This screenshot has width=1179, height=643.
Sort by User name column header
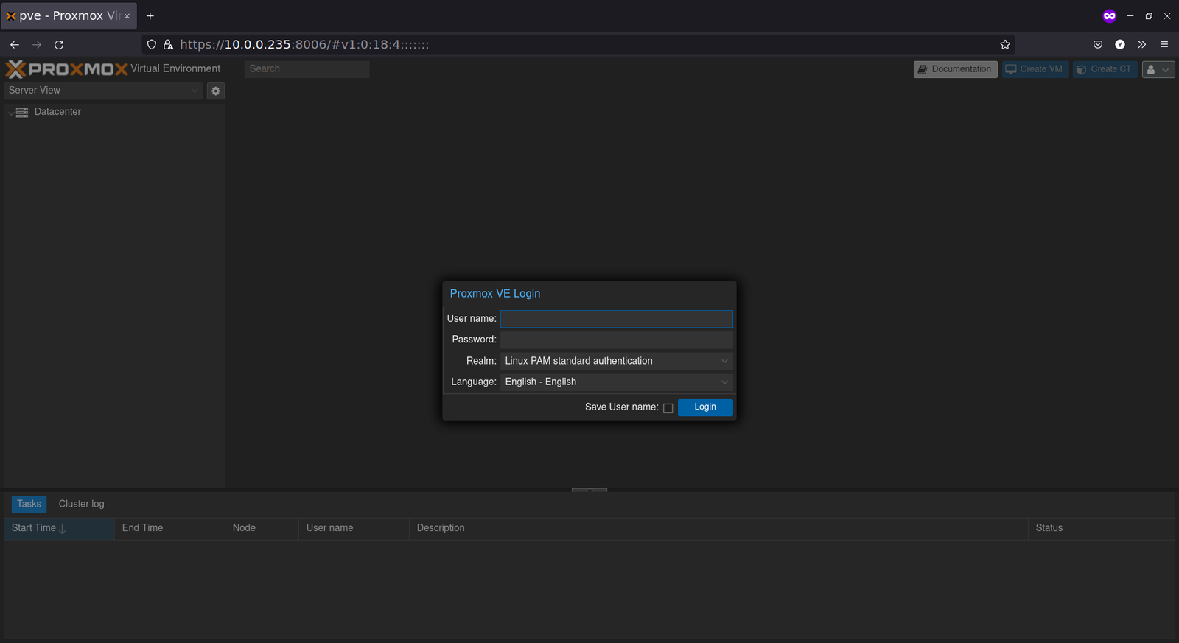point(354,528)
